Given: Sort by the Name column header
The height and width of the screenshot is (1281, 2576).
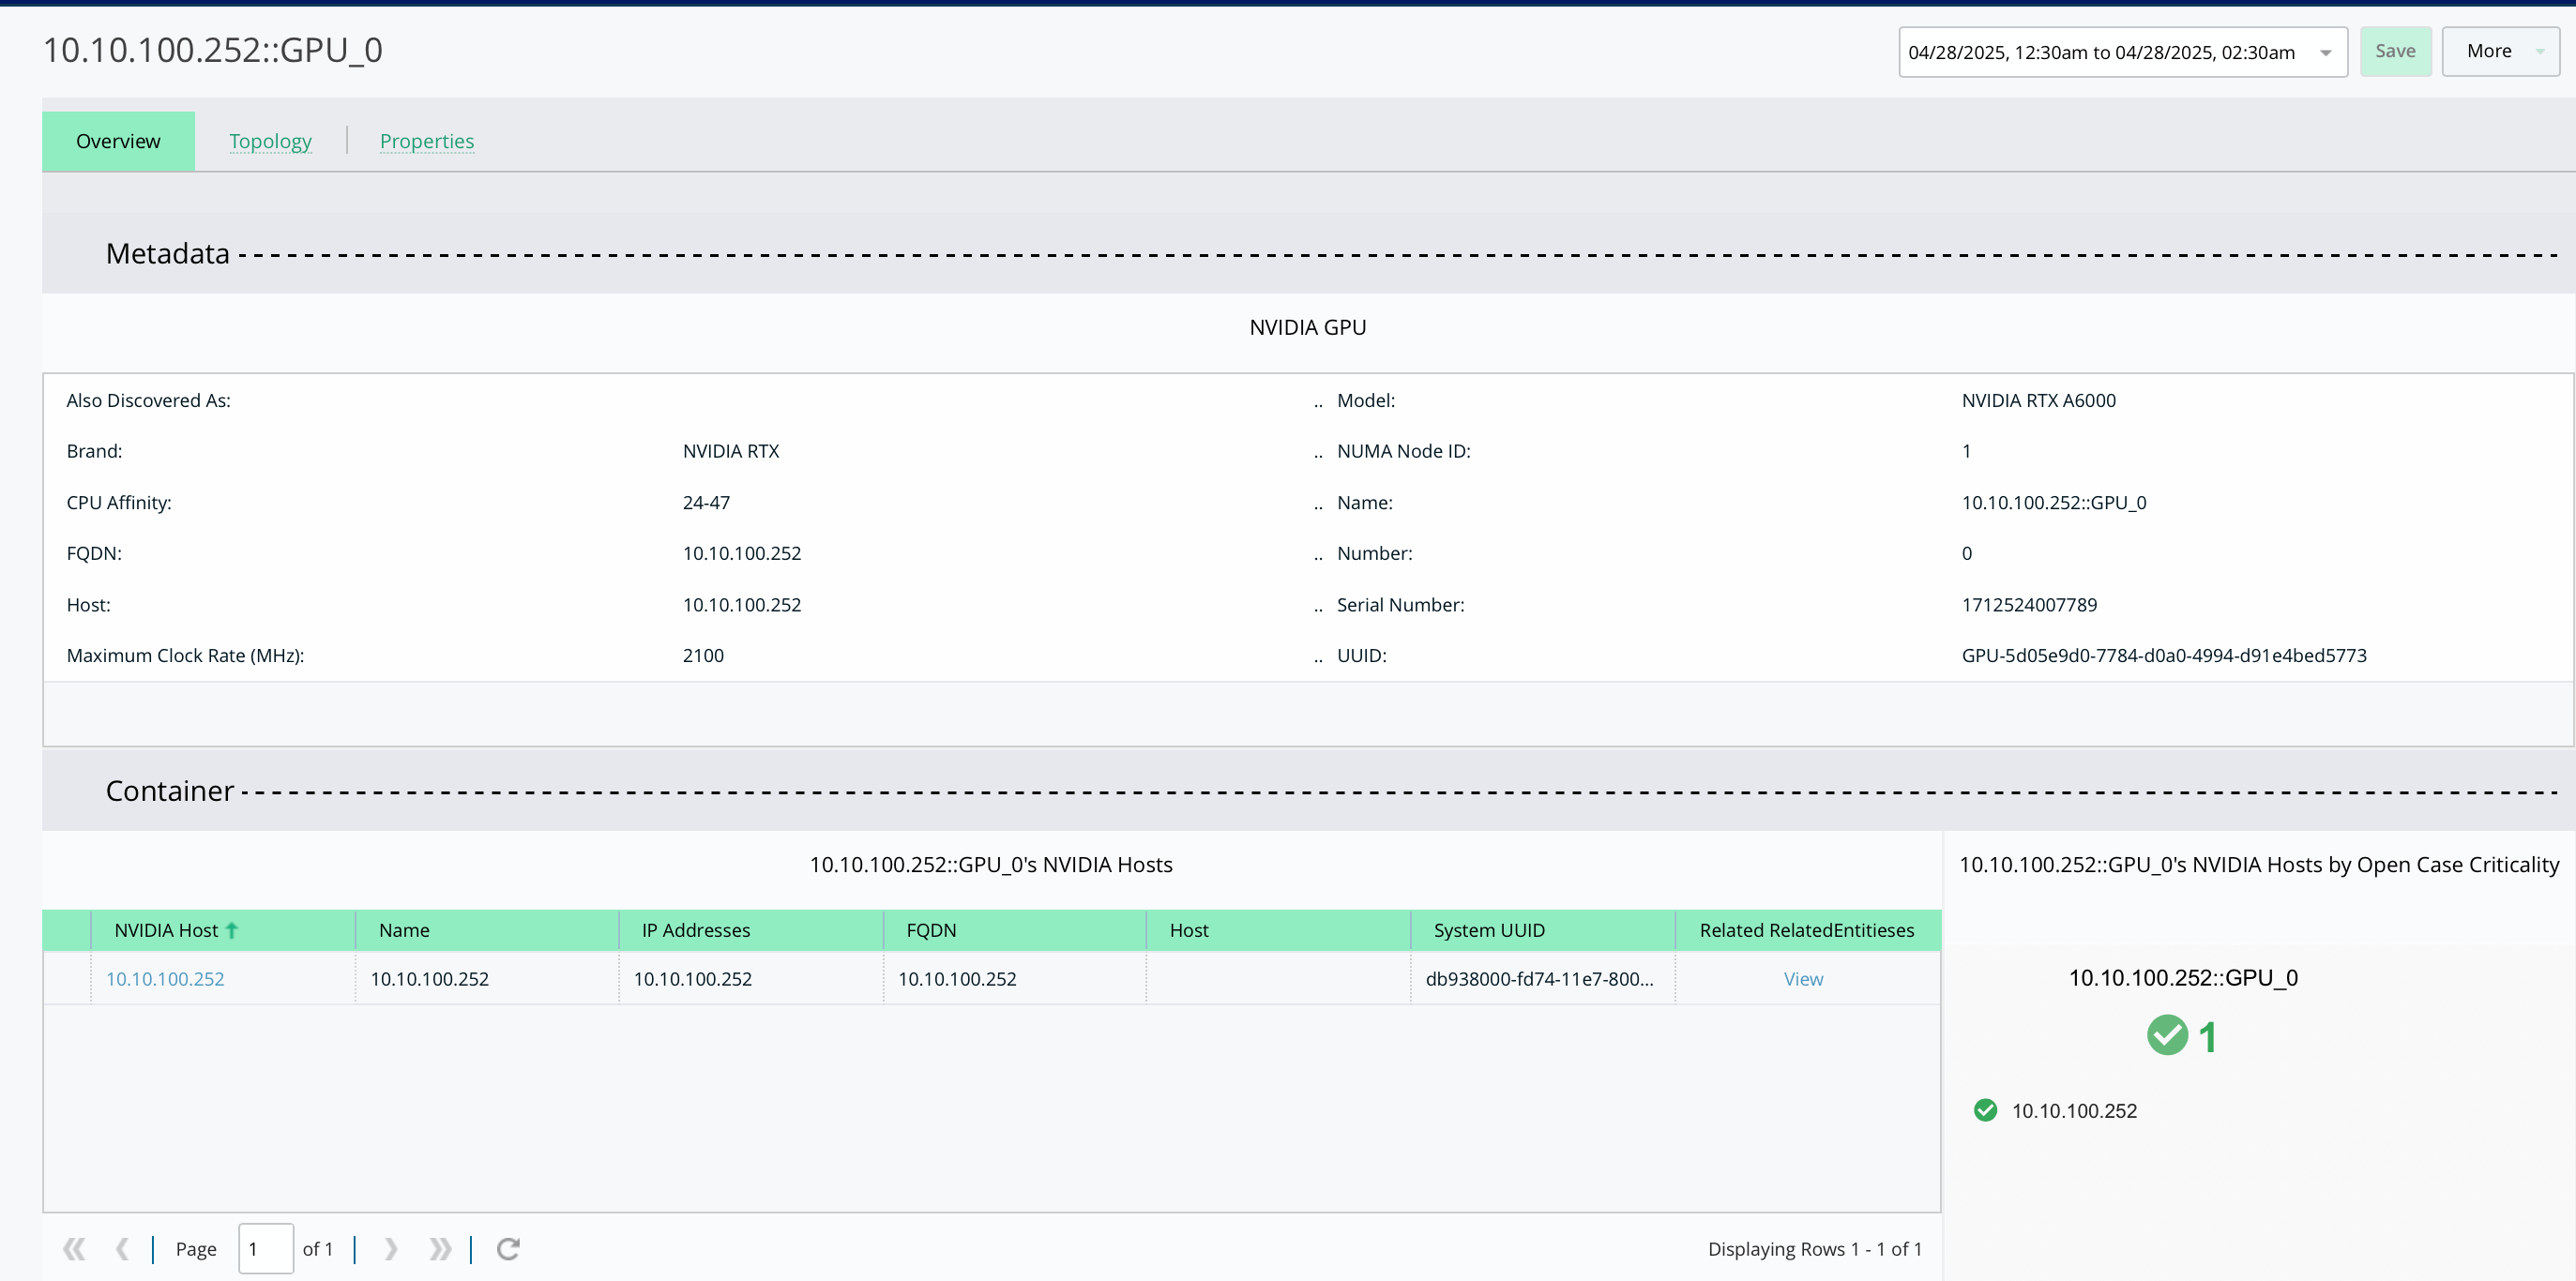Looking at the screenshot, I should [x=487, y=930].
